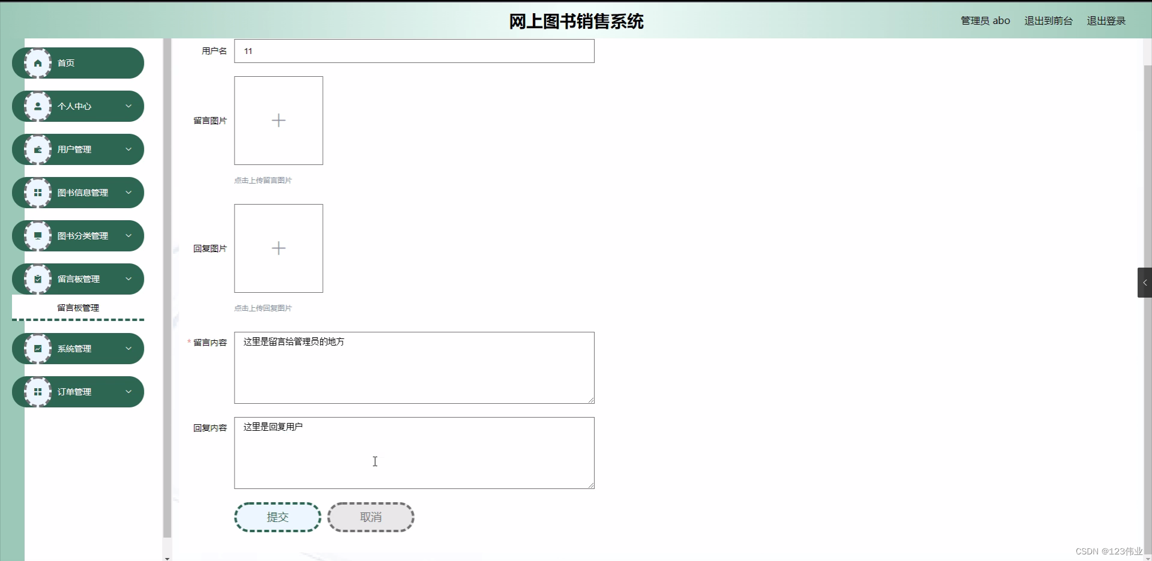1152x561 pixels.
Task: Expand the 系统管理 menu chevron
Action: [129, 349]
